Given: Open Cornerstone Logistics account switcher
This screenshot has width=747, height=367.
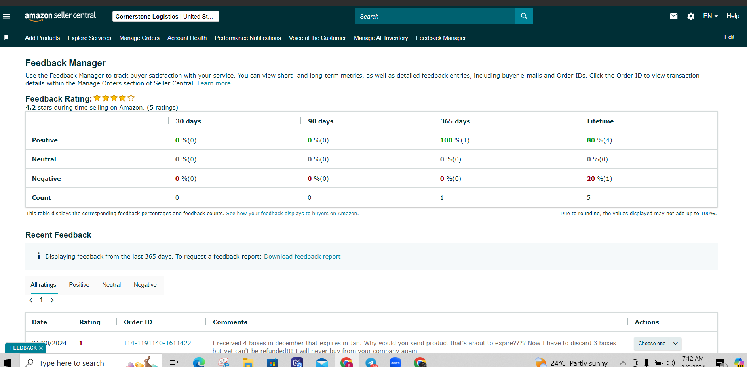Looking at the screenshot, I should pos(166,16).
